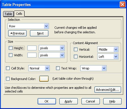Click the Previous button

point(17,33)
